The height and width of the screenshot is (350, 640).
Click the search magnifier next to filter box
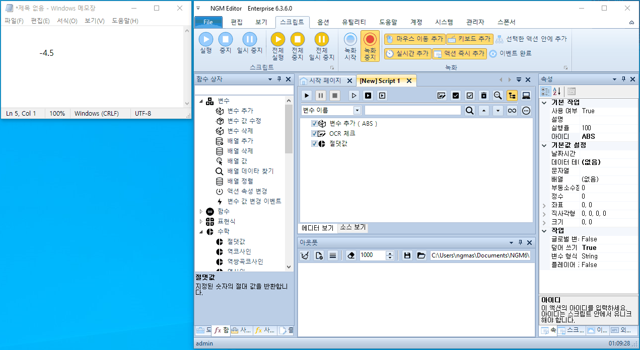pos(470,111)
